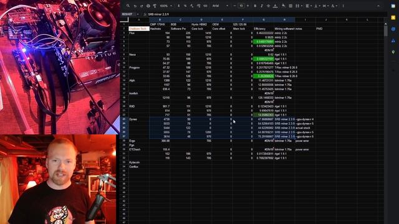The width and height of the screenshot is (399, 224).
Task: Select the PMD header cell
Action: pyautogui.click(x=326, y=29)
